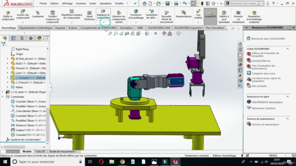Expand Disk_driver2<1> component node
This screenshot has height=166, width=296.
click(x=7, y=59)
